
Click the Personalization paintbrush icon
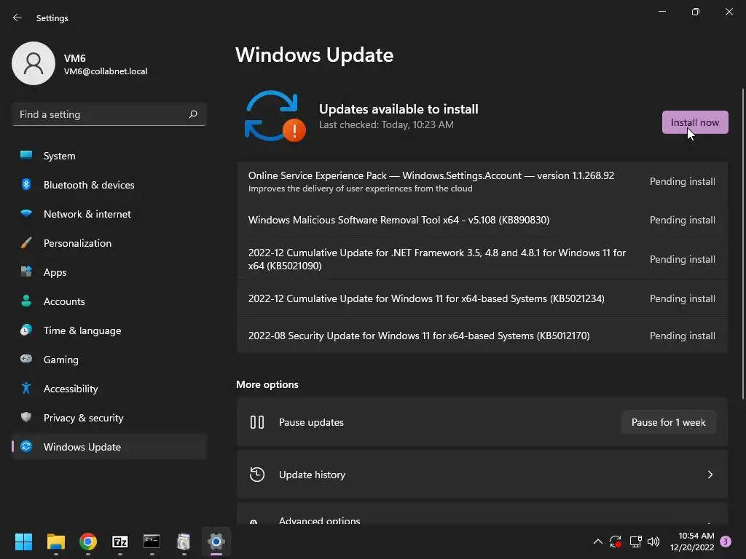point(26,243)
